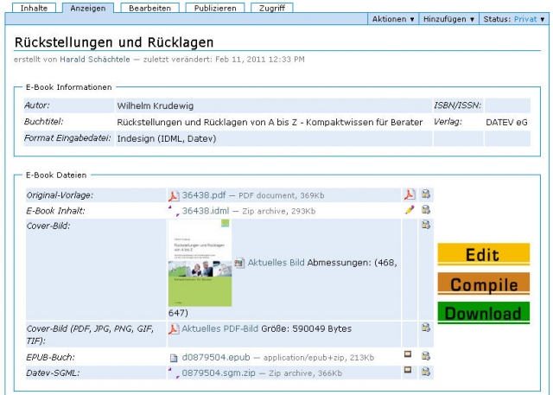Go to the Zugriff tab

tap(271, 7)
